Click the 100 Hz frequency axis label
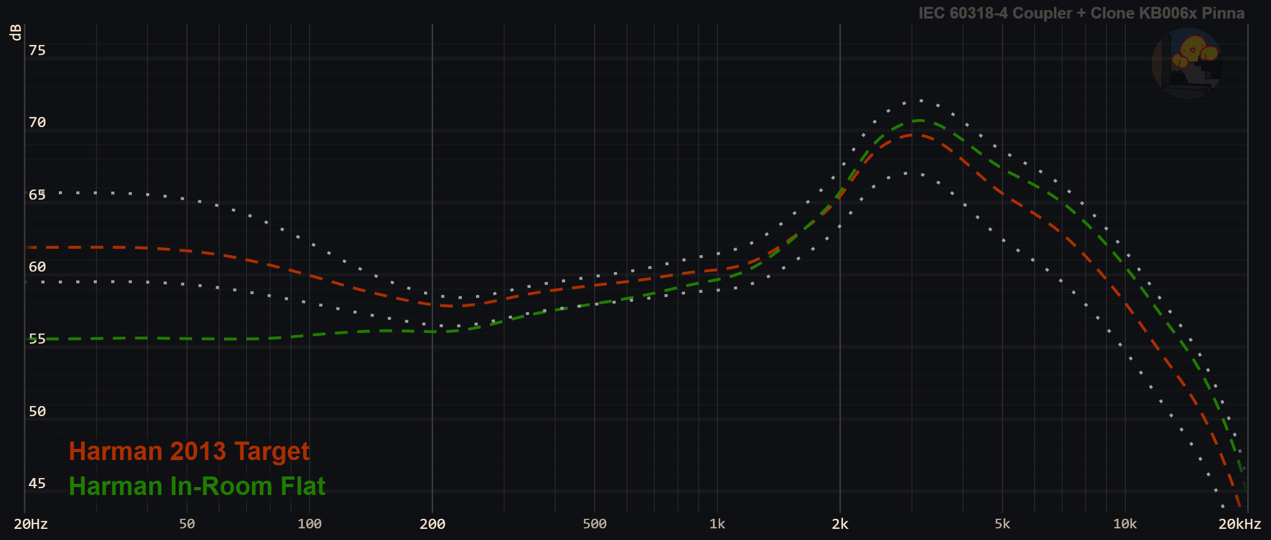Screen dimensions: 1271x540 (309, 524)
